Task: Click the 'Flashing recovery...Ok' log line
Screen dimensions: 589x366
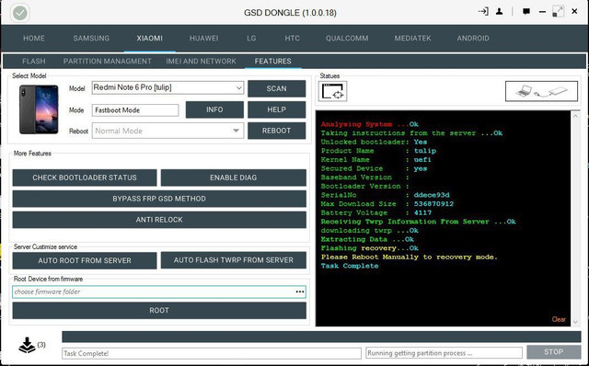Action: 369,248
